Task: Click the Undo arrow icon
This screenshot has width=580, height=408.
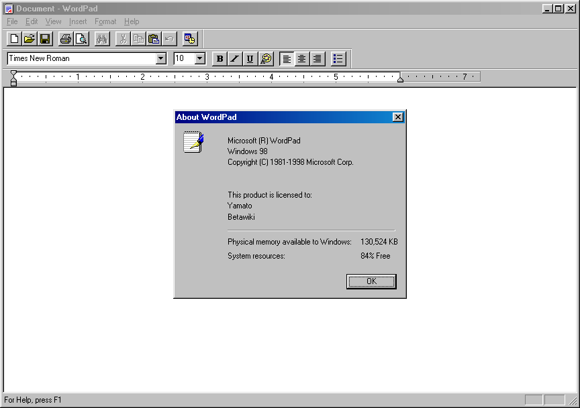Action: click(x=169, y=39)
